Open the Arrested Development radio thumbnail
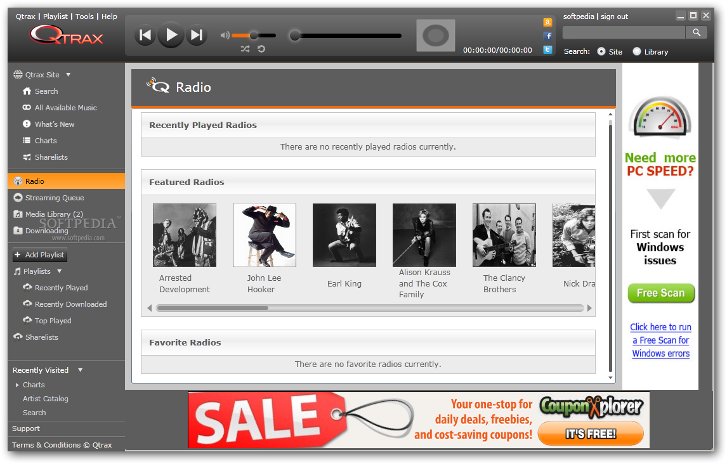This screenshot has height=464, width=727. pos(185,235)
